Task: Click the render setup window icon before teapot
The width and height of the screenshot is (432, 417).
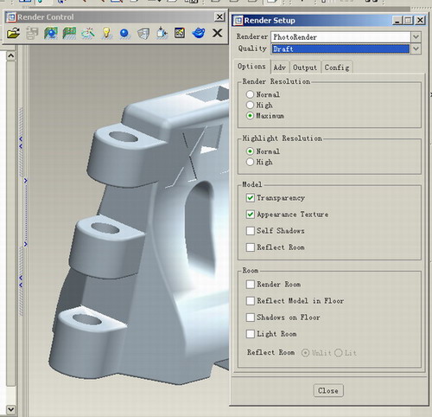Action: 180,33
